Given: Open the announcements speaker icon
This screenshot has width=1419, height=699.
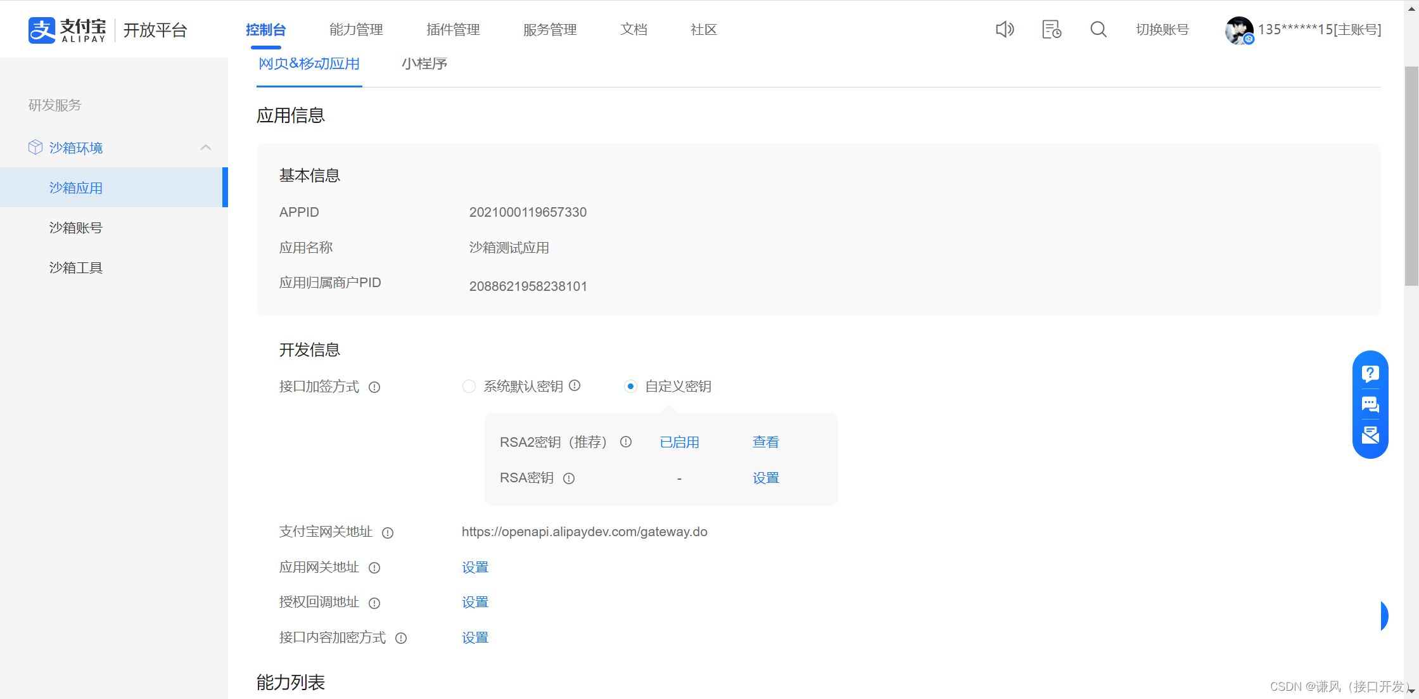Looking at the screenshot, I should pyautogui.click(x=1005, y=30).
